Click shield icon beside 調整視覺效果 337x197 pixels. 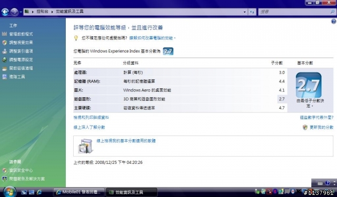point(5,43)
